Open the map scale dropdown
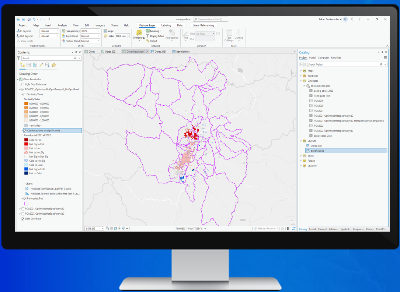 102,229
